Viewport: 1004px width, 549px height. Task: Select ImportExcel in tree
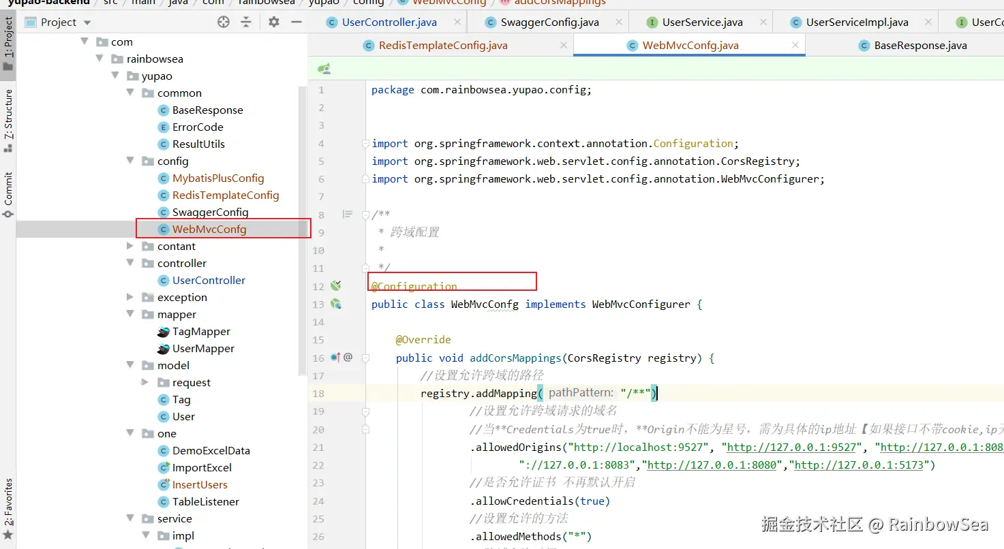202,467
